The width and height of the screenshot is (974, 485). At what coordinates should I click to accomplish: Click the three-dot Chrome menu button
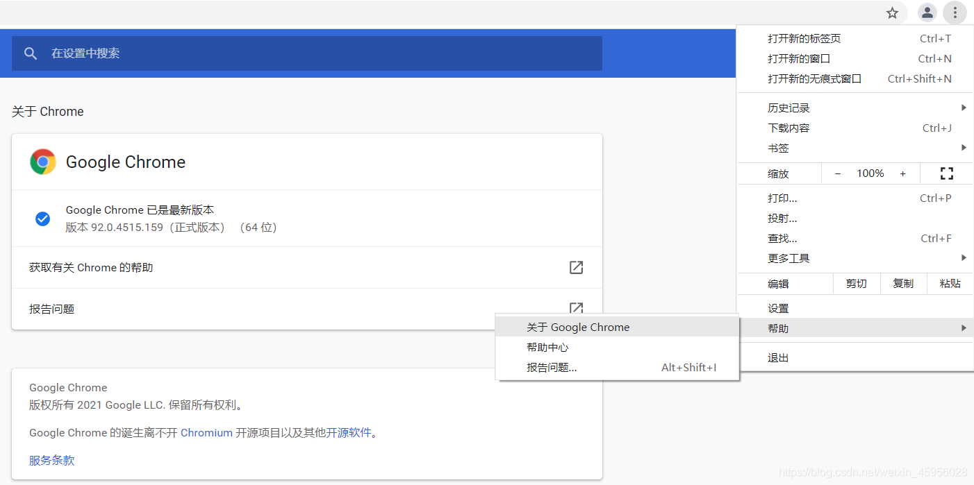coord(955,12)
